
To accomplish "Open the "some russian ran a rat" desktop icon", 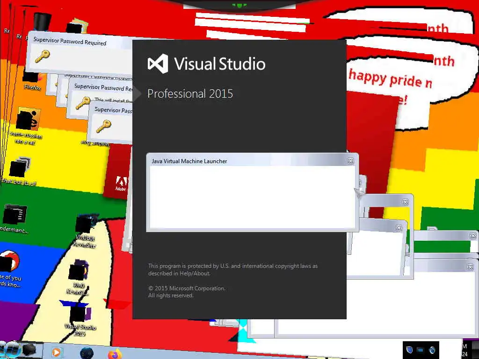I will coord(28,126).
